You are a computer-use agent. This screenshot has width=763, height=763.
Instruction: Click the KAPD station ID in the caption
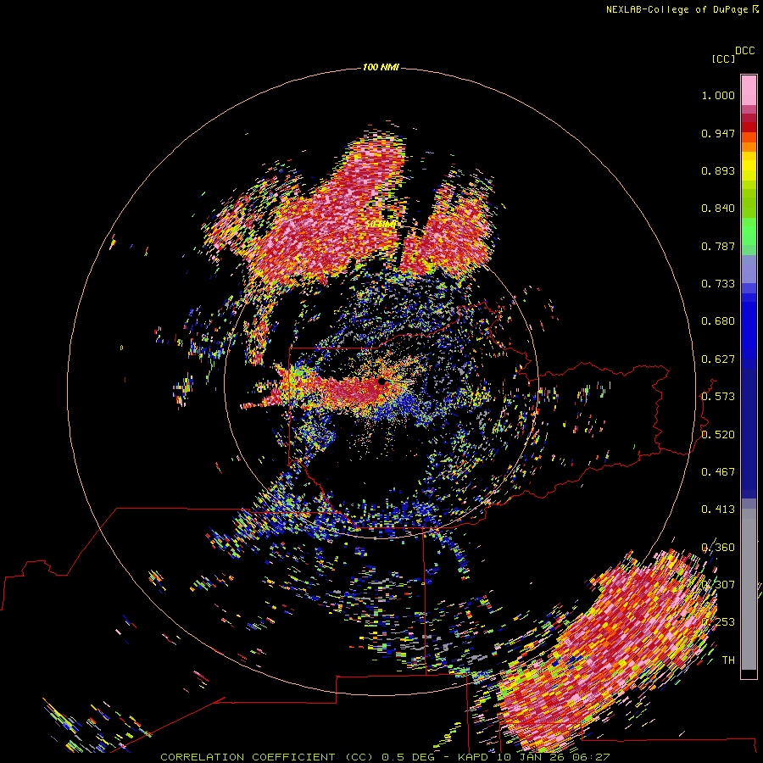pos(472,757)
